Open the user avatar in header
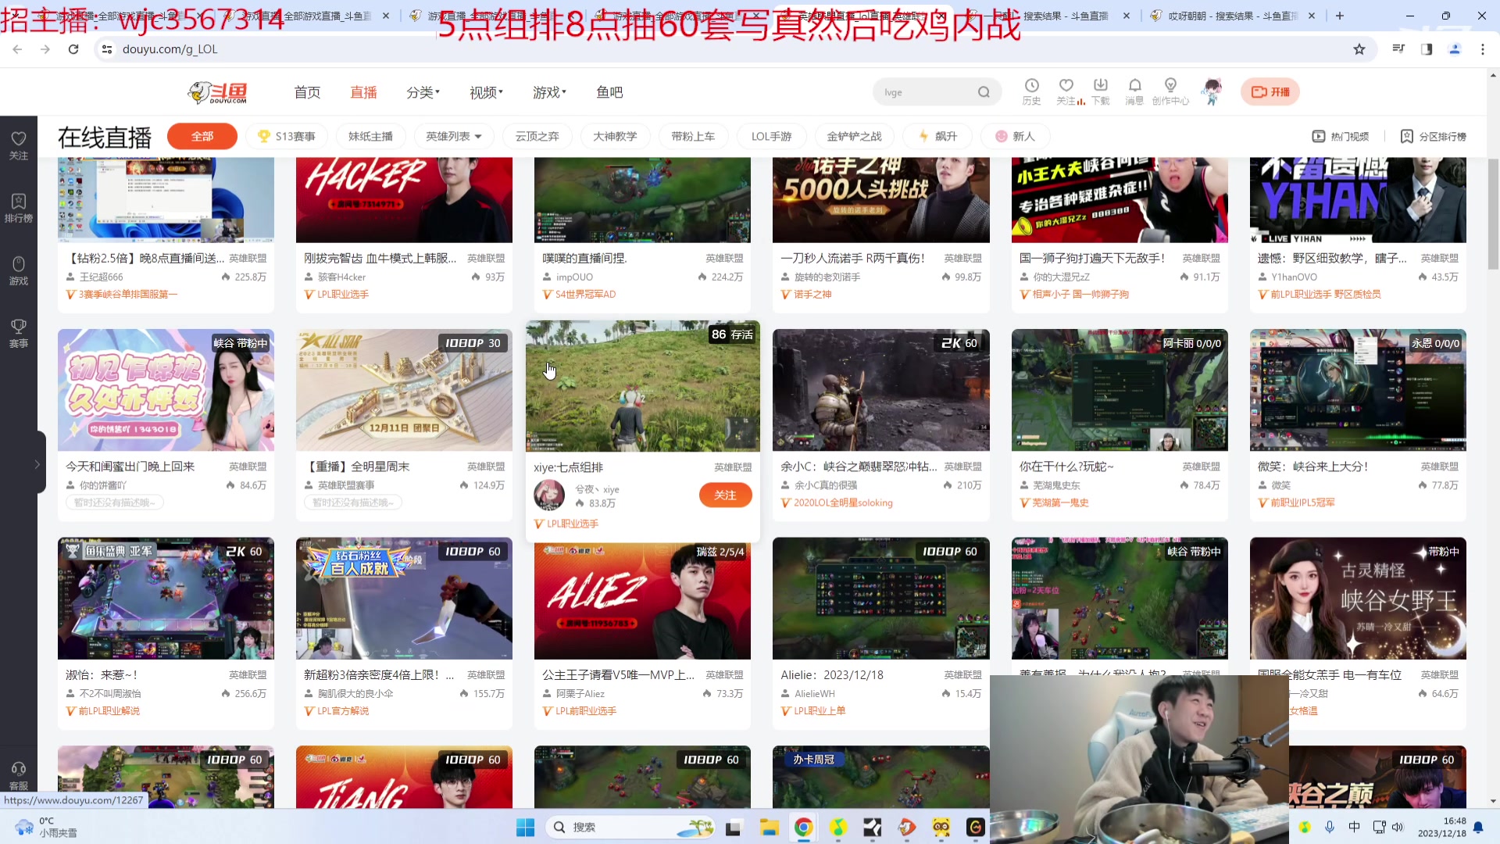The width and height of the screenshot is (1500, 844). tap(1212, 91)
